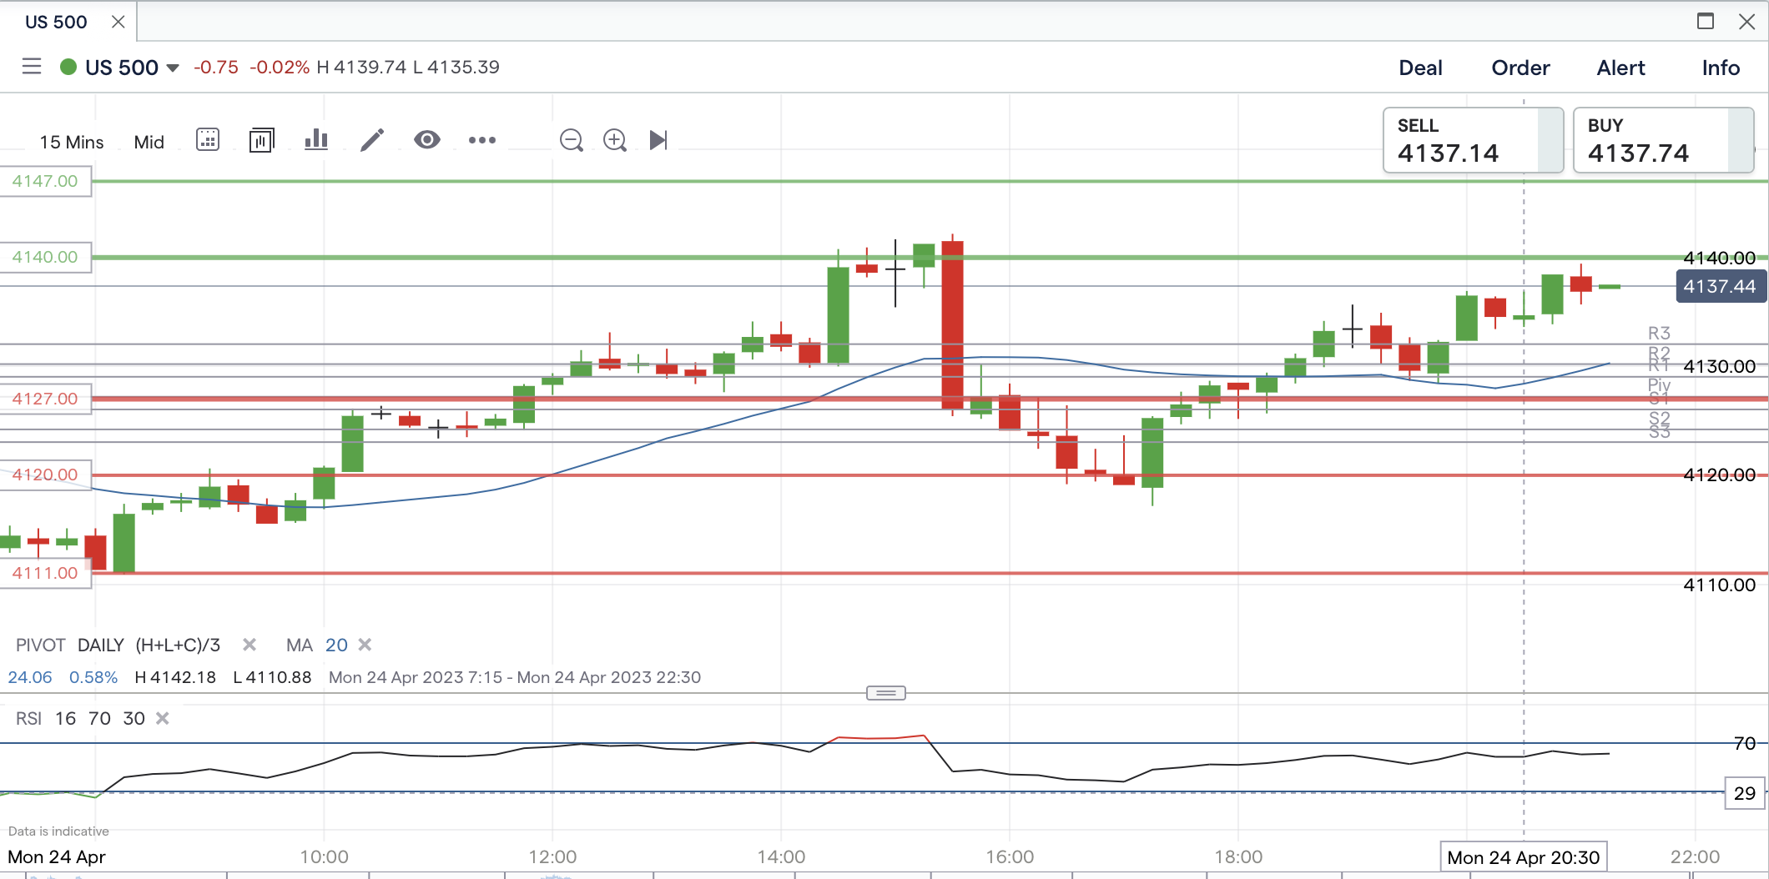
Task: Click SELL at 4137.14
Action: 1473,140
